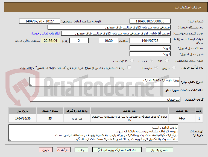Click the خروج exit button
Screen dimensions: 208x157
coord(46,150)
